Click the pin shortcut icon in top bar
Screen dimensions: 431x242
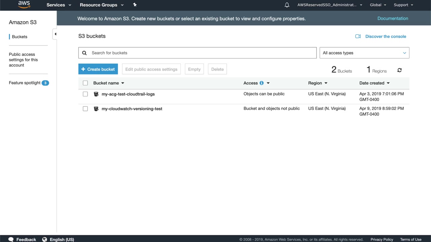[x=135, y=5]
